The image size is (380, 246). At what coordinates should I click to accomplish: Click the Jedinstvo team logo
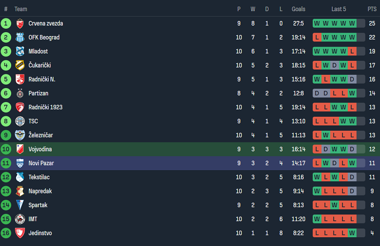[20, 233]
